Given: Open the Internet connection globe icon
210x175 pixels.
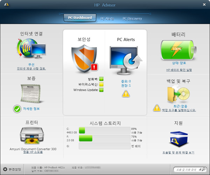Looking at the screenshot, I should (31, 48).
